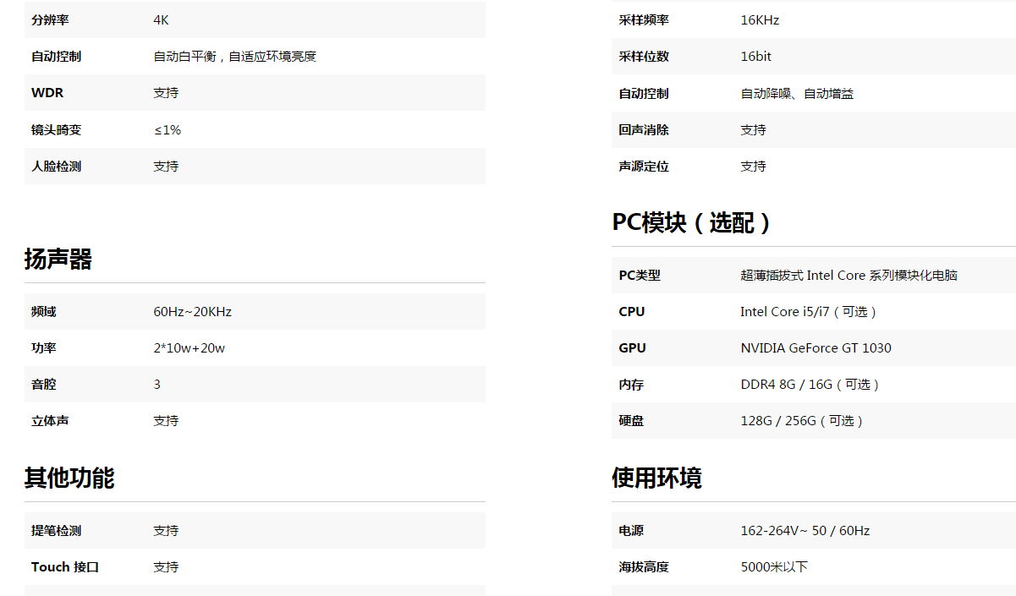
Task: Click the 128G / 256G hard disk value
Action: (x=803, y=421)
